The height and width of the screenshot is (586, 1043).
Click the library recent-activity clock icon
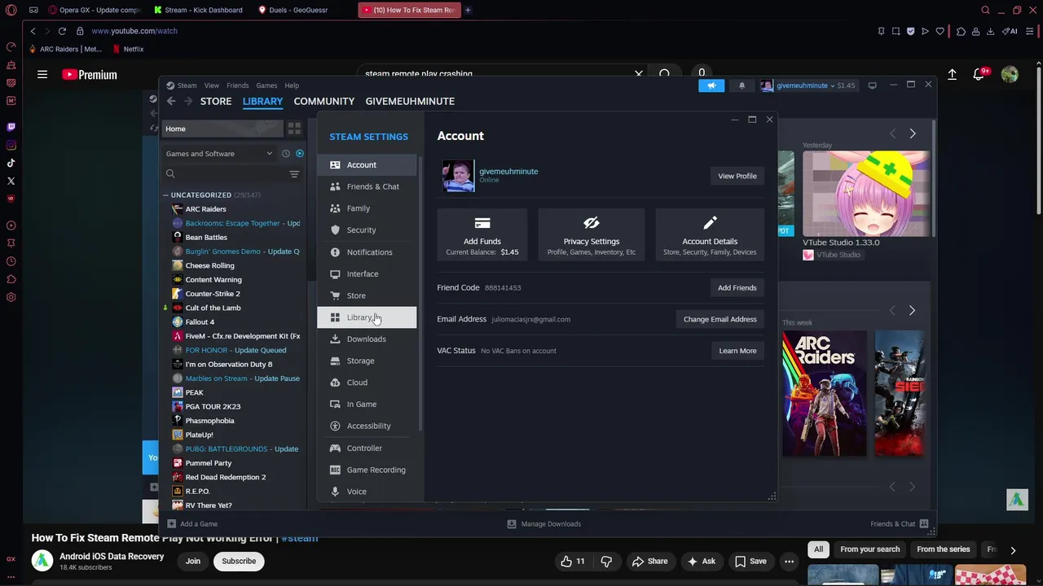pos(286,154)
